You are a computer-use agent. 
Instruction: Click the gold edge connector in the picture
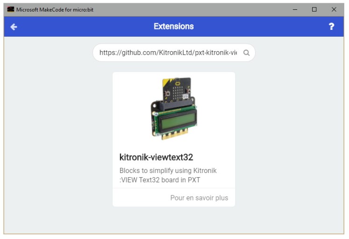pyautogui.click(x=174, y=135)
